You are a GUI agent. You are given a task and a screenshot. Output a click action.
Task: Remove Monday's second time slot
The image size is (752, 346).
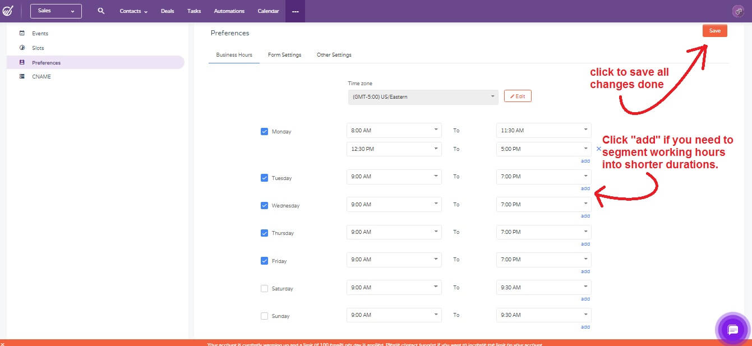(x=598, y=149)
